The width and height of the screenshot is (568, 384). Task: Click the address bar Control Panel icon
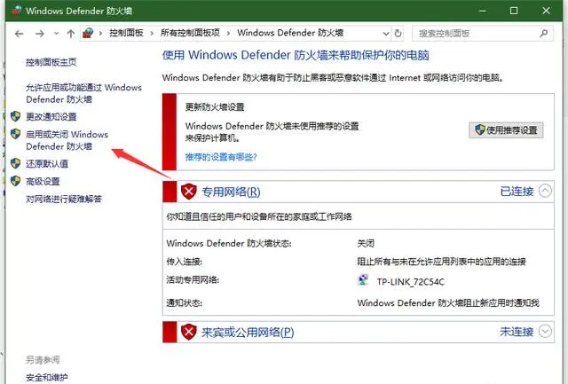pos(88,33)
